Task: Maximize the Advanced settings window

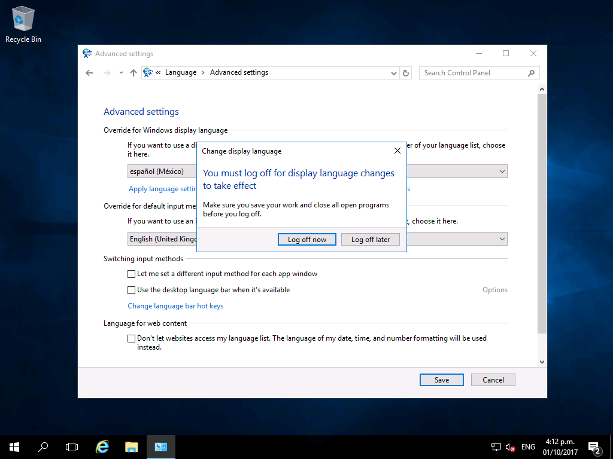Action: (506, 53)
